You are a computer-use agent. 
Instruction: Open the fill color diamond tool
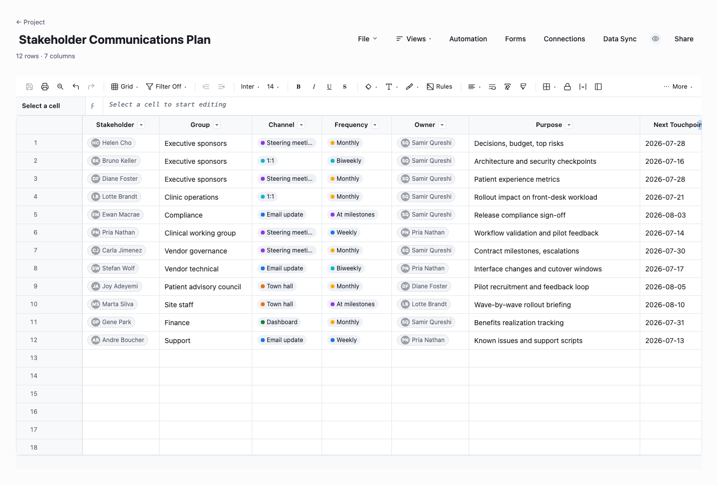pyautogui.click(x=371, y=87)
